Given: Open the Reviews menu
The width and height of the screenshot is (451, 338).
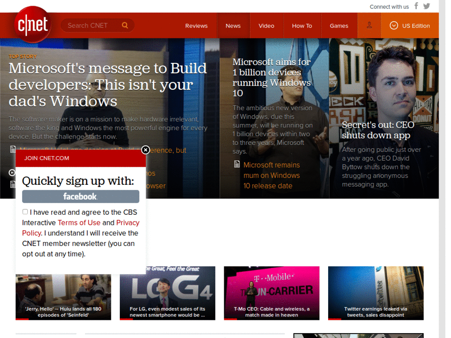Looking at the screenshot, I should pos(196,26).
